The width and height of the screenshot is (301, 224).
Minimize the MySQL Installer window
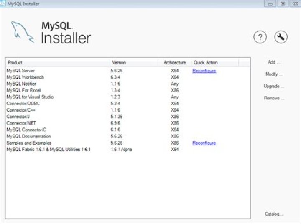270,4
